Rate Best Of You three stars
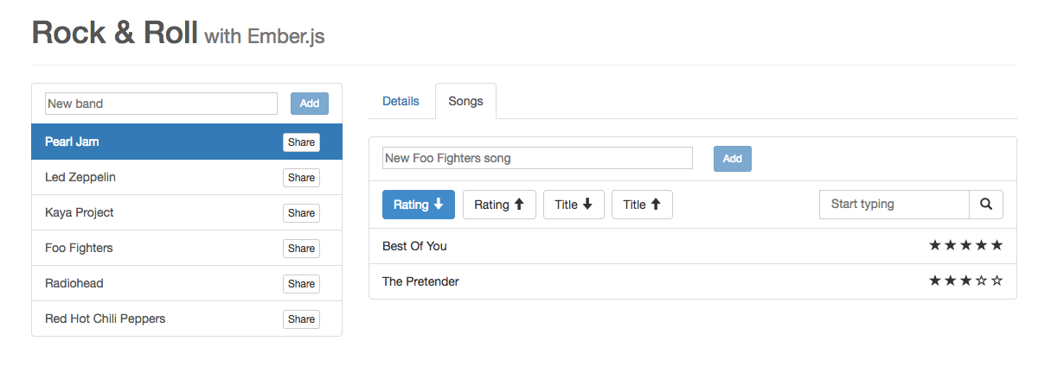 click(966, 246)
